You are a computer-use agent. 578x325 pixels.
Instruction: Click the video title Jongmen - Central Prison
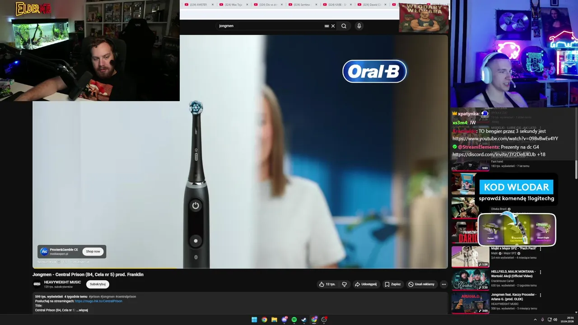tap(88, 274)
